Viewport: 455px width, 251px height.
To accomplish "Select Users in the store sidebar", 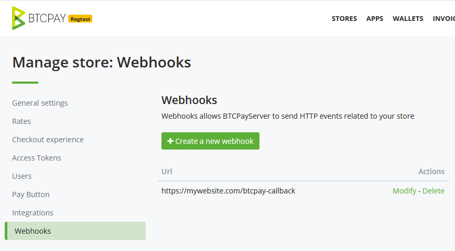I will point(22,176).
